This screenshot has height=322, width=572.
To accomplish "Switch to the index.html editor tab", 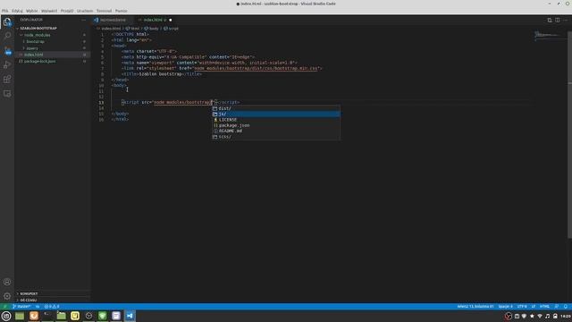I will [x=155, y=20].
